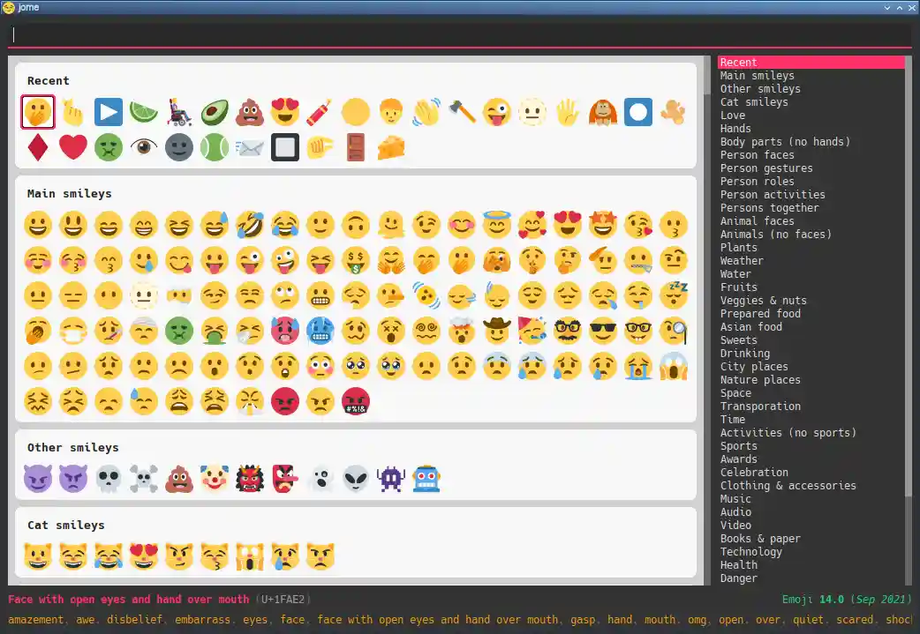Image resolution: width=920 pixels, height=634 pixels.
Task: Choose the face screaming in fear emoji
Action: 674,366
